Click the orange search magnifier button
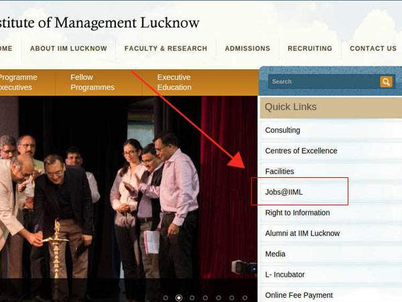This screenshot has width=402, height=302. [x=386, y=82]
